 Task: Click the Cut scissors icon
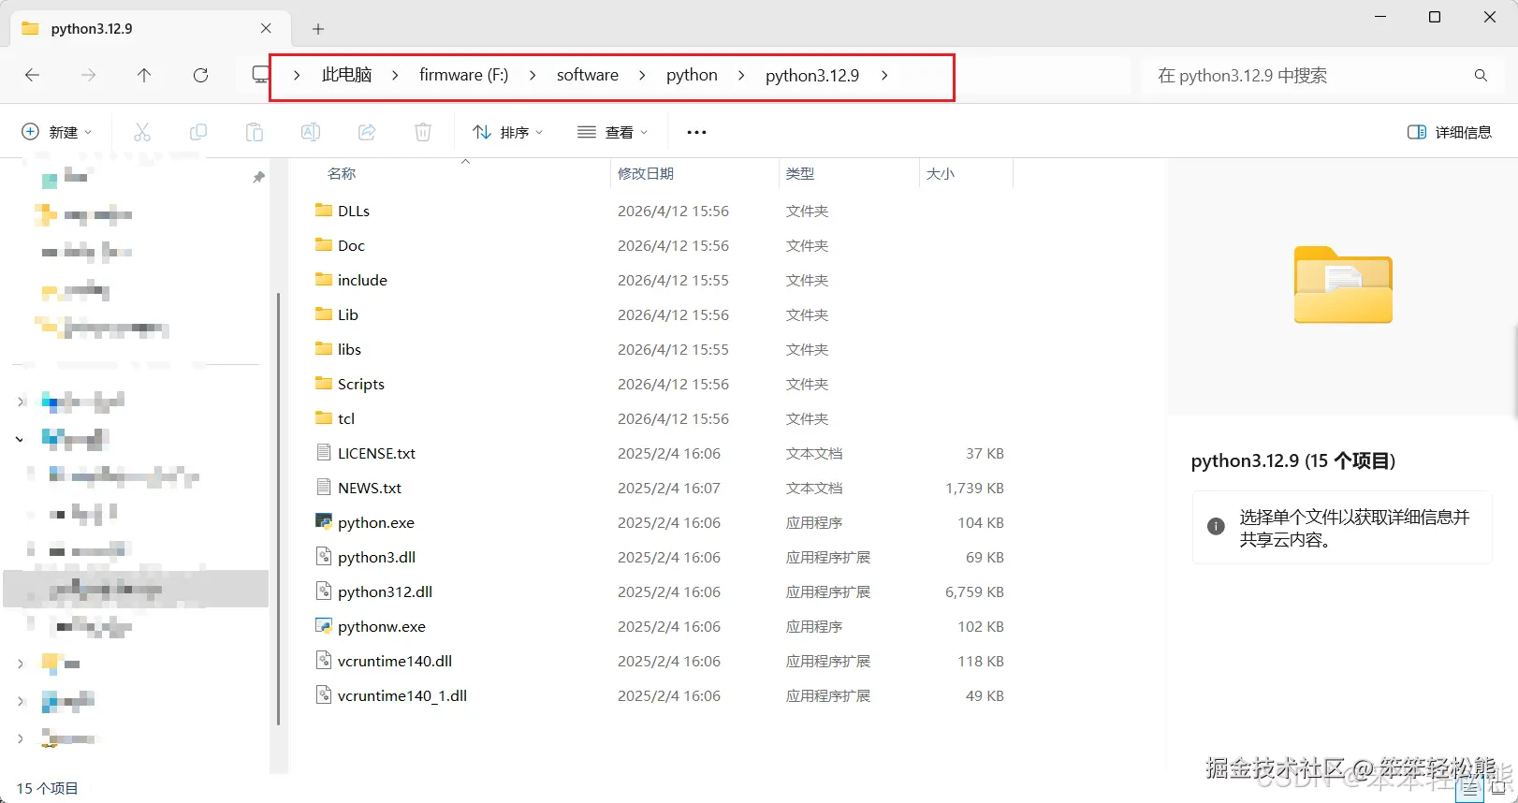(142, 132)
